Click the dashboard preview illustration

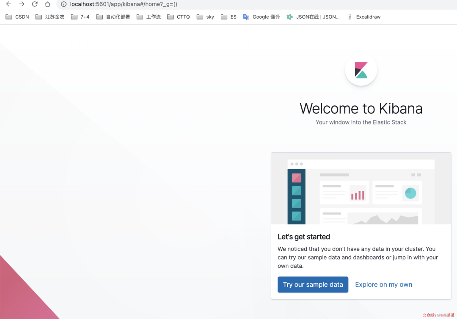361,189
